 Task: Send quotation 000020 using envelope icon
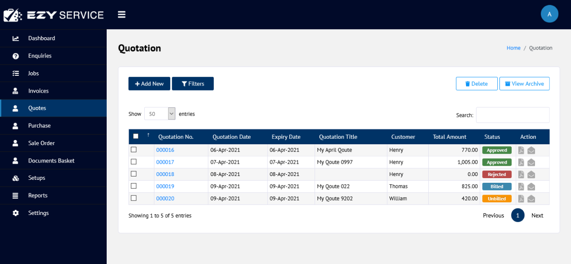pyautogui.click(x=531, y=199)
